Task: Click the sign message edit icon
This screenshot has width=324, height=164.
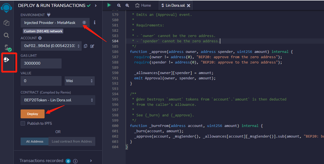Action: click(x=92, y=46)
